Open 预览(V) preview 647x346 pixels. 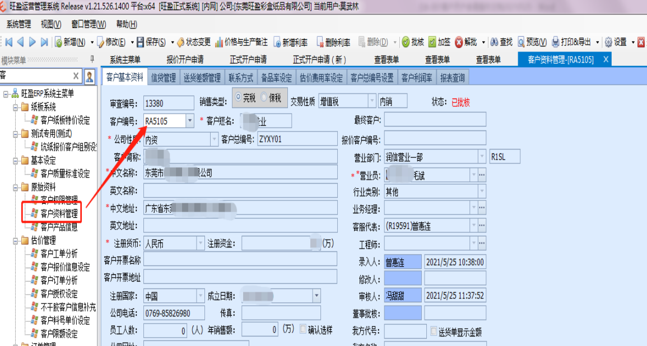point(532,42)
